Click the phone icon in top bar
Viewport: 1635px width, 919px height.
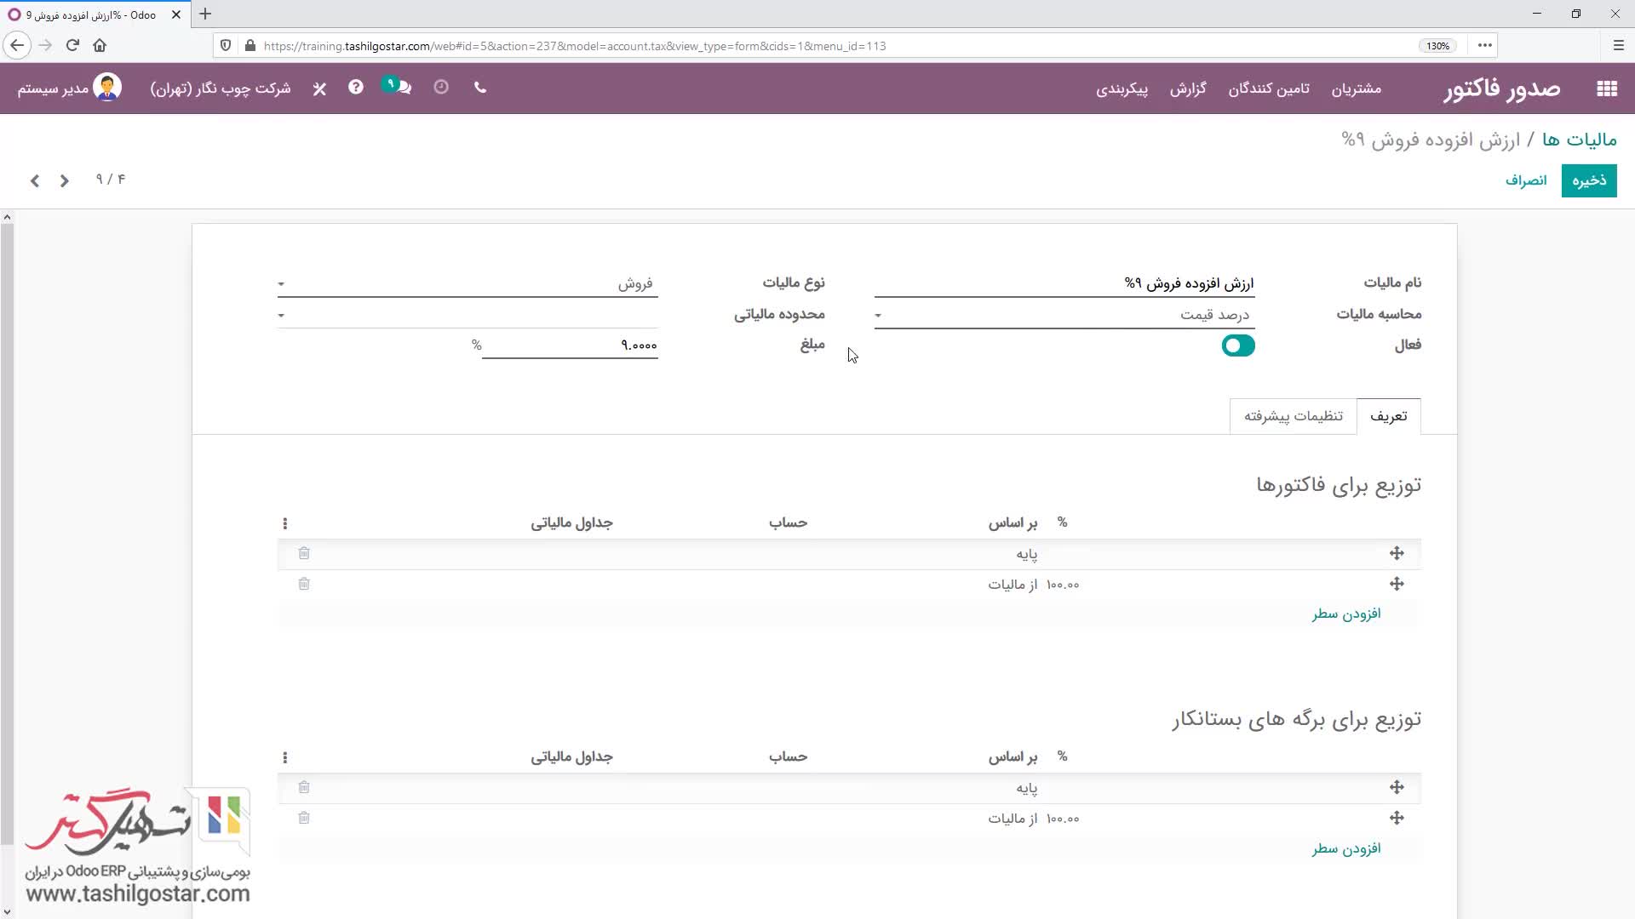tap(480, 88)
